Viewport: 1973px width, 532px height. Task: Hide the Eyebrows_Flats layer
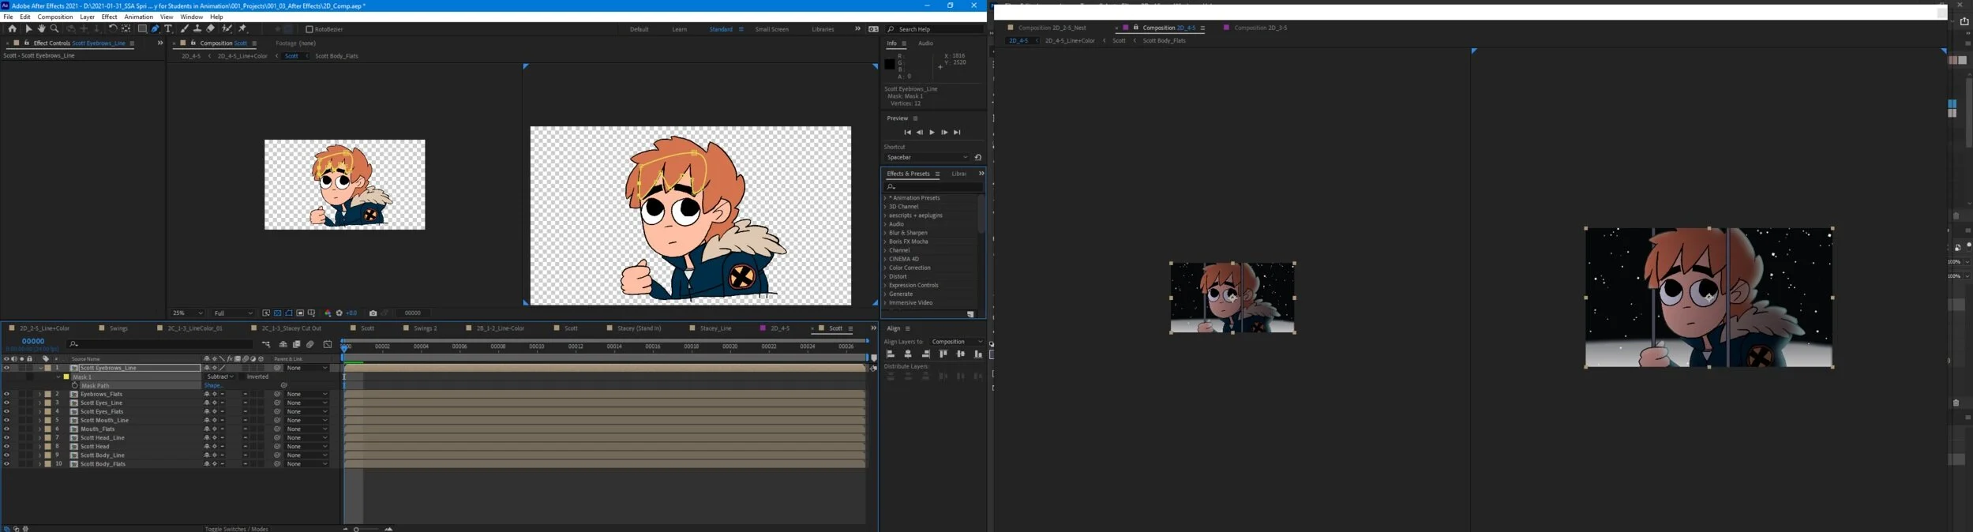click(x=6, y=394)
